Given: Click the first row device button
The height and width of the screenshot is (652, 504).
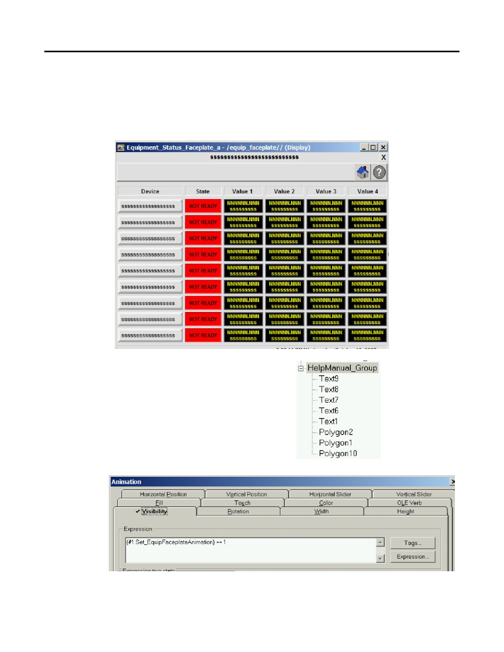Looking at the screenshot, I should pyautogui.click(x=150, y=206).
